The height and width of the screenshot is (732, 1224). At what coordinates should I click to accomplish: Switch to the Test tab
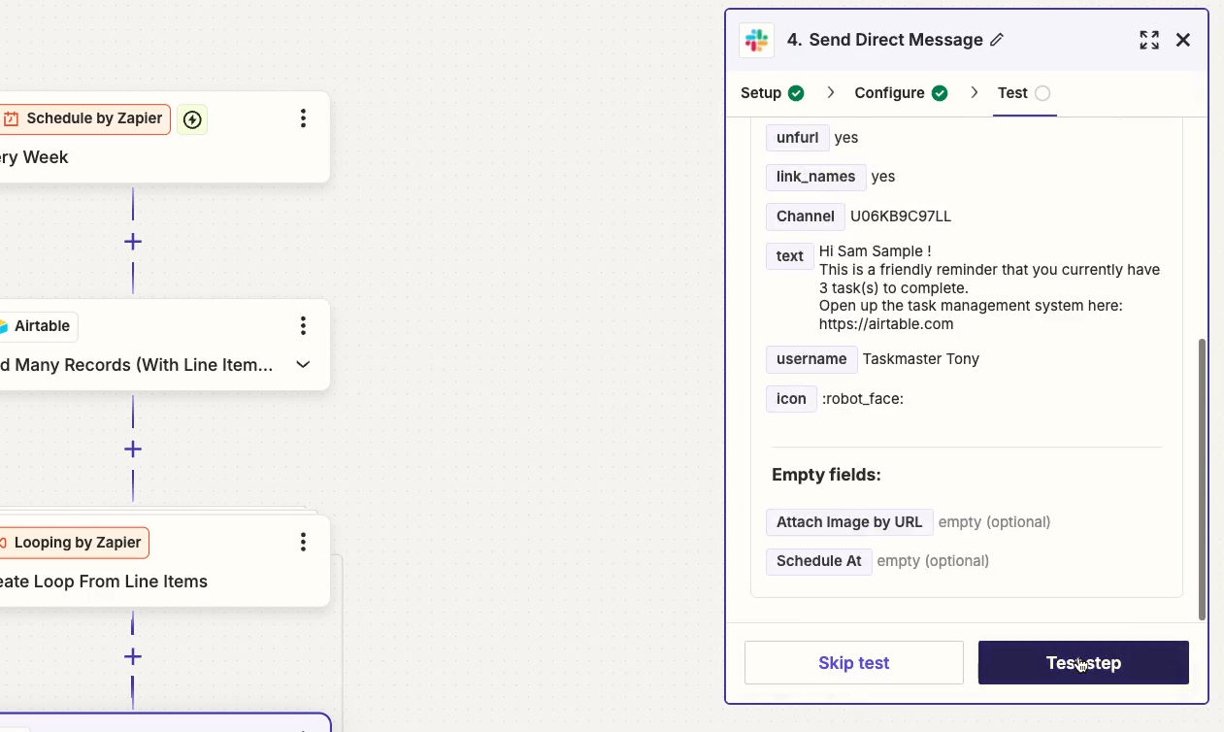point(1024,93)
